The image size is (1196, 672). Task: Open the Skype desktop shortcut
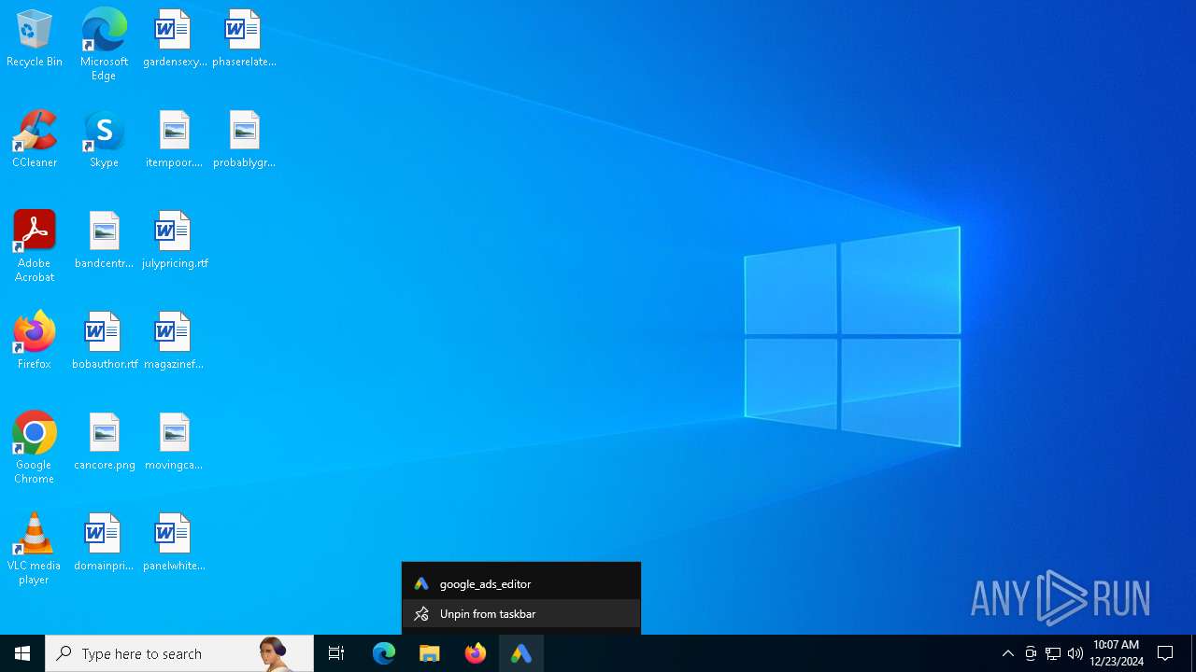click(104, 140)
